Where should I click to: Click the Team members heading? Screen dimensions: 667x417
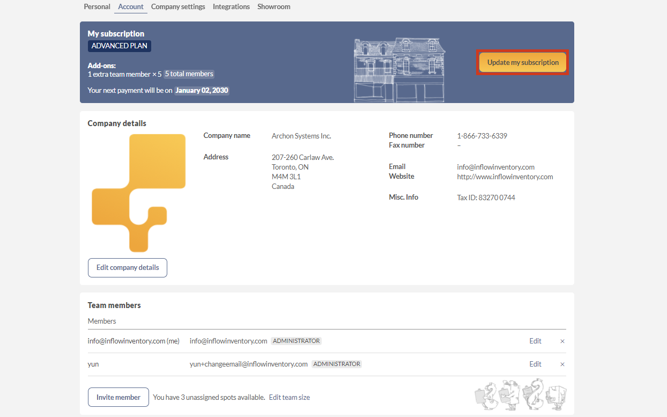[x=114, y=305]
